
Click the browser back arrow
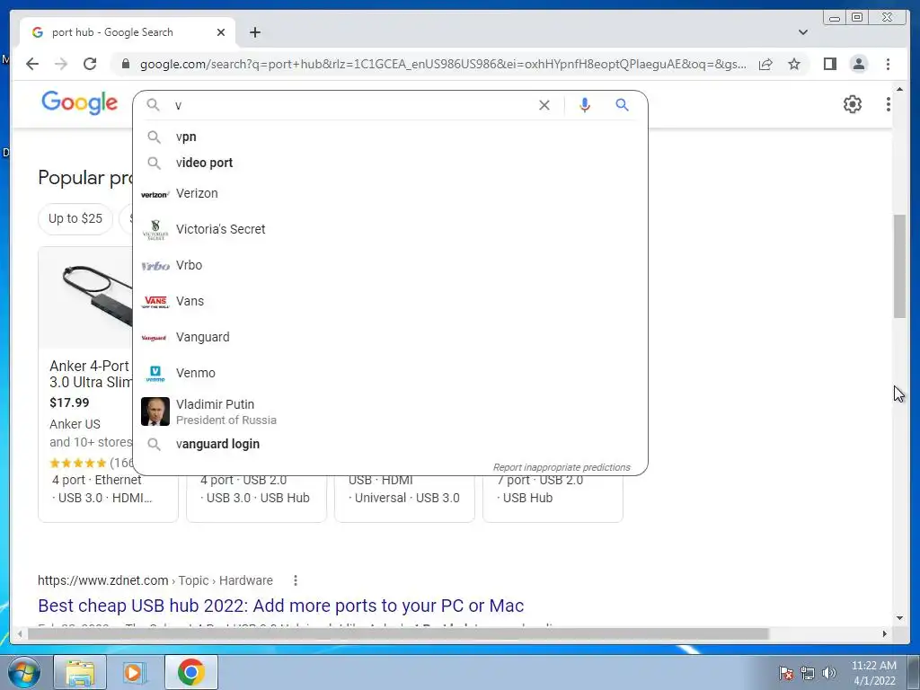point(32,64)
